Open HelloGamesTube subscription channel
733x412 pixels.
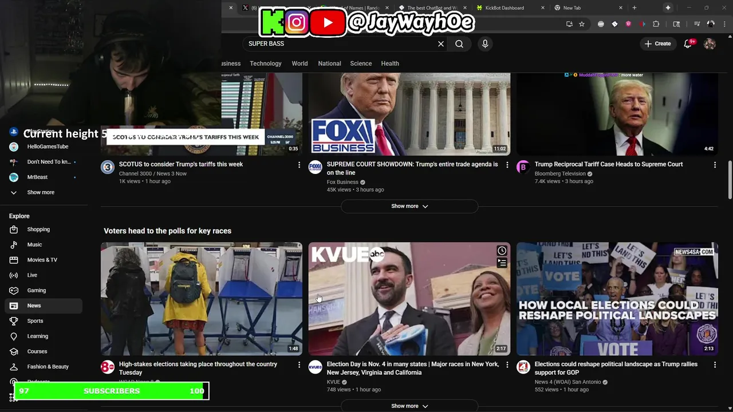[44, 146]
